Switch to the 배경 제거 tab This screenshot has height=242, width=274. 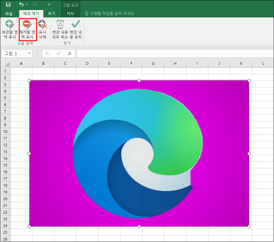pos(31,13)
